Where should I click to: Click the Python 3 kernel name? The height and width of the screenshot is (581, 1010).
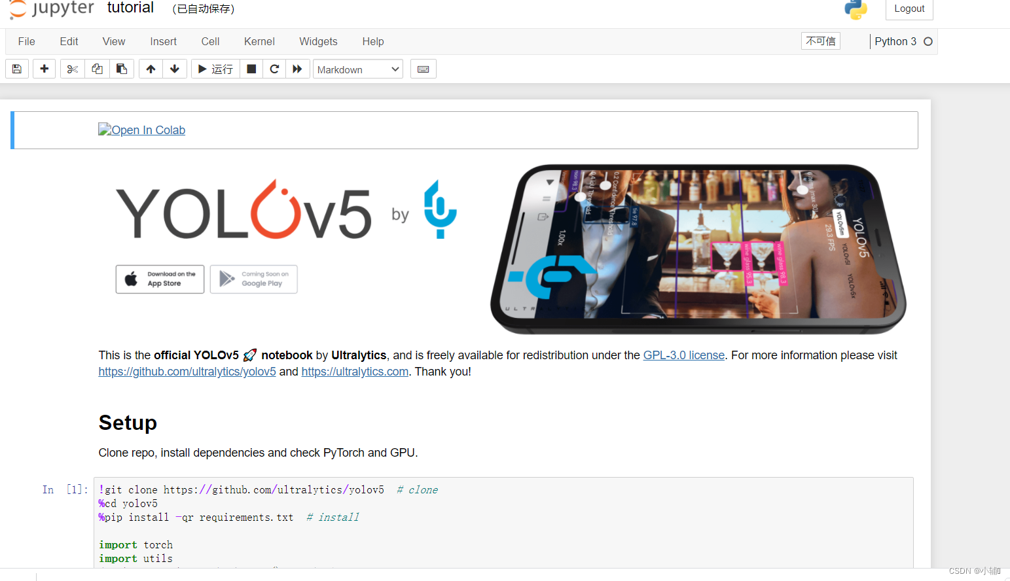point(895,41)
